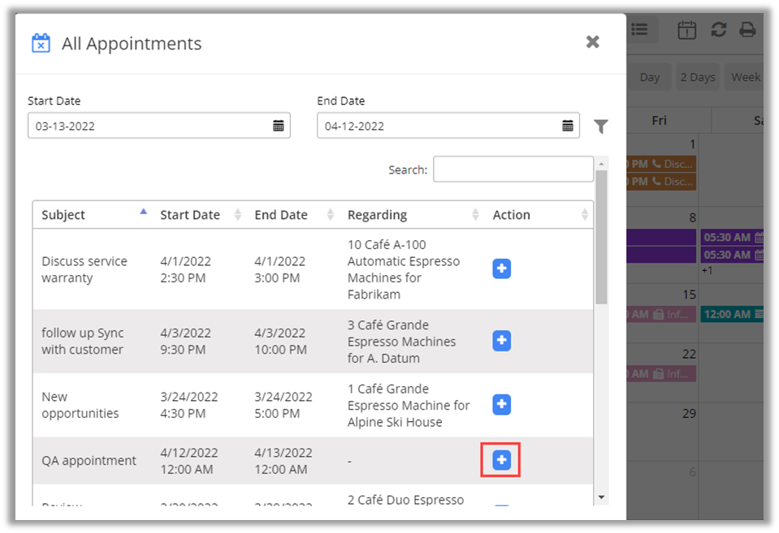This screenshot has height=533, width=779.
Task: Open the End Date calendar picker
Action: tap(568, 126)
